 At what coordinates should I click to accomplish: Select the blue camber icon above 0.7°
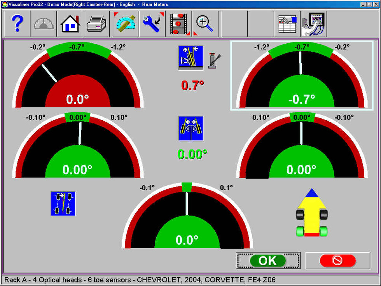pyautogui.click(x=190, y=58)
